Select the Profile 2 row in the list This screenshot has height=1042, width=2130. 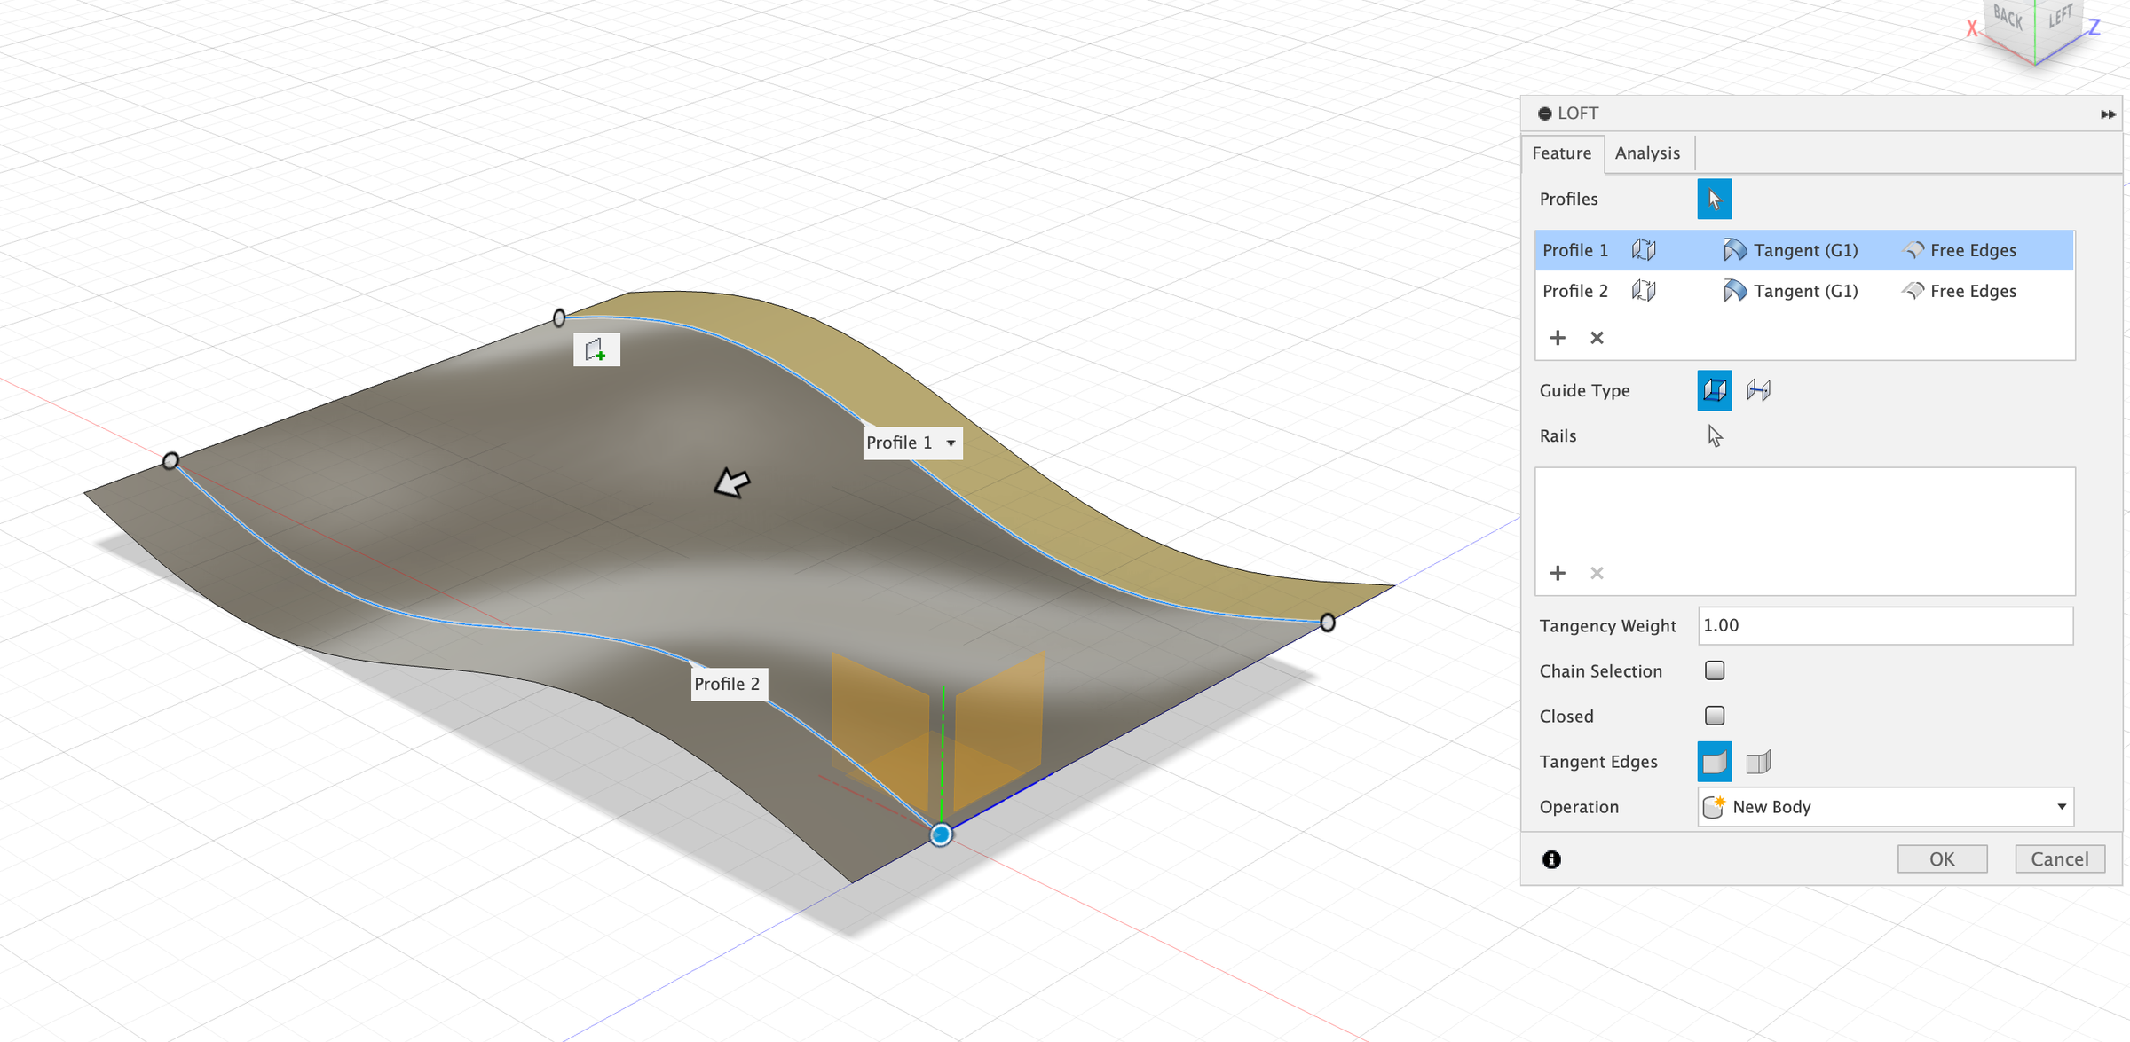coord(1575,291)
